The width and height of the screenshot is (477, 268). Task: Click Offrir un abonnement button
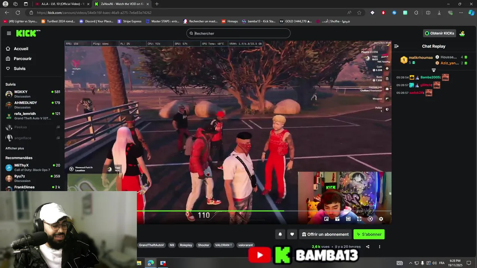coord(325,234)
